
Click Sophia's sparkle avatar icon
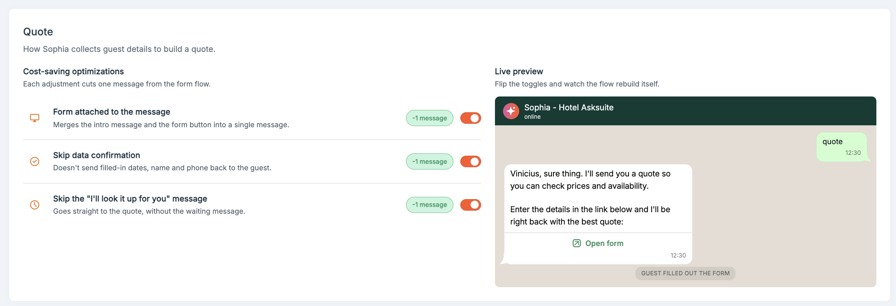pos(511,111)
